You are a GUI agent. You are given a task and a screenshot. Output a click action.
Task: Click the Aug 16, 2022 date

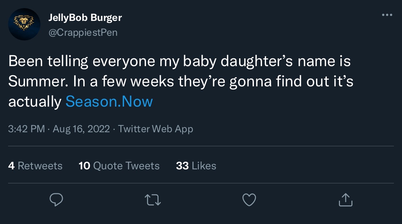[81, 129]
